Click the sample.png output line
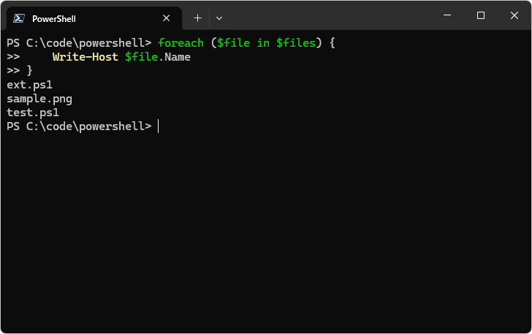The height and width of the screenshot is (334, 532). [x=39, y=99]
